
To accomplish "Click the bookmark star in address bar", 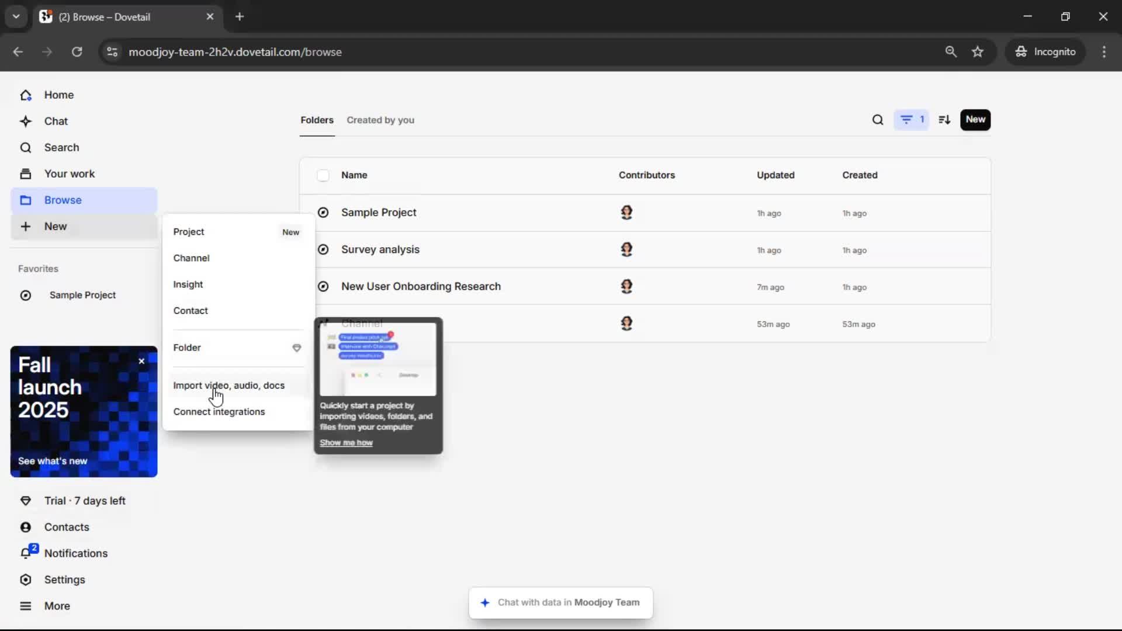I will 977,51.
